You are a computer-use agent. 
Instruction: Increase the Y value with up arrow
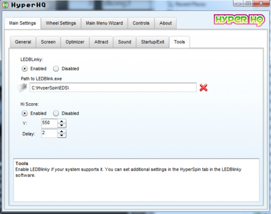tap(62, 121)
